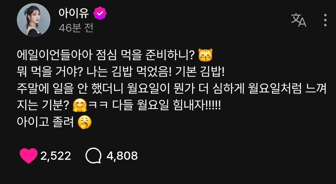Like the post with the pink heart

click(x=28, y=156)
